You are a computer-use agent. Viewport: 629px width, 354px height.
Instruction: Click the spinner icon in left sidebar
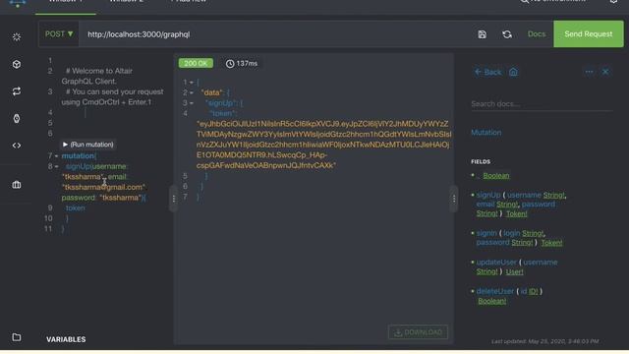click(x=17, y=37)
